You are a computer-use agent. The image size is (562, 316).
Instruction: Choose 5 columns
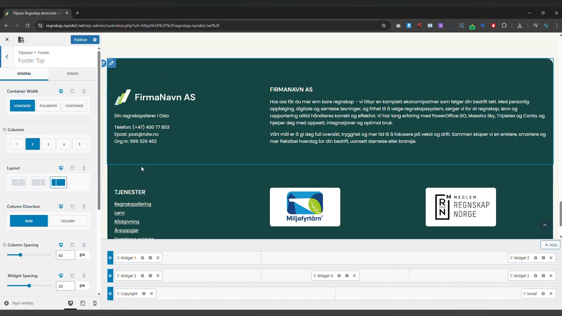79,144
